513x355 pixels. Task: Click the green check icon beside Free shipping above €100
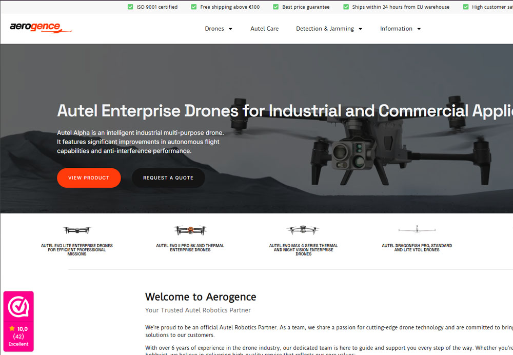click(x=194, y=7)
